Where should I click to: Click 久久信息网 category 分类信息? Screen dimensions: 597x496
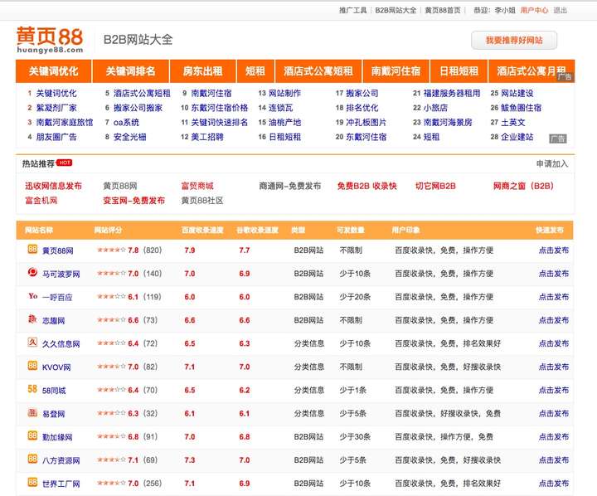point(308,343)
